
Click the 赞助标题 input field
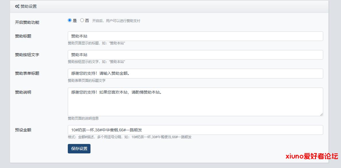(195, 36)
